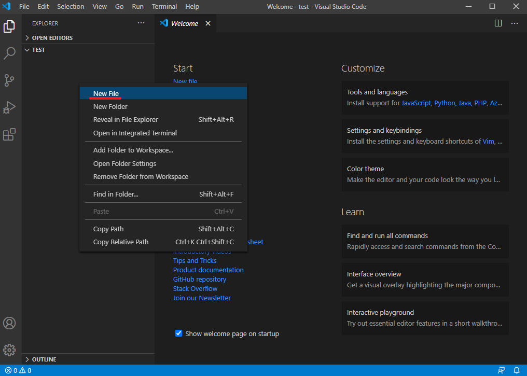Open the Help menu
527x376 pixels.
192,6
